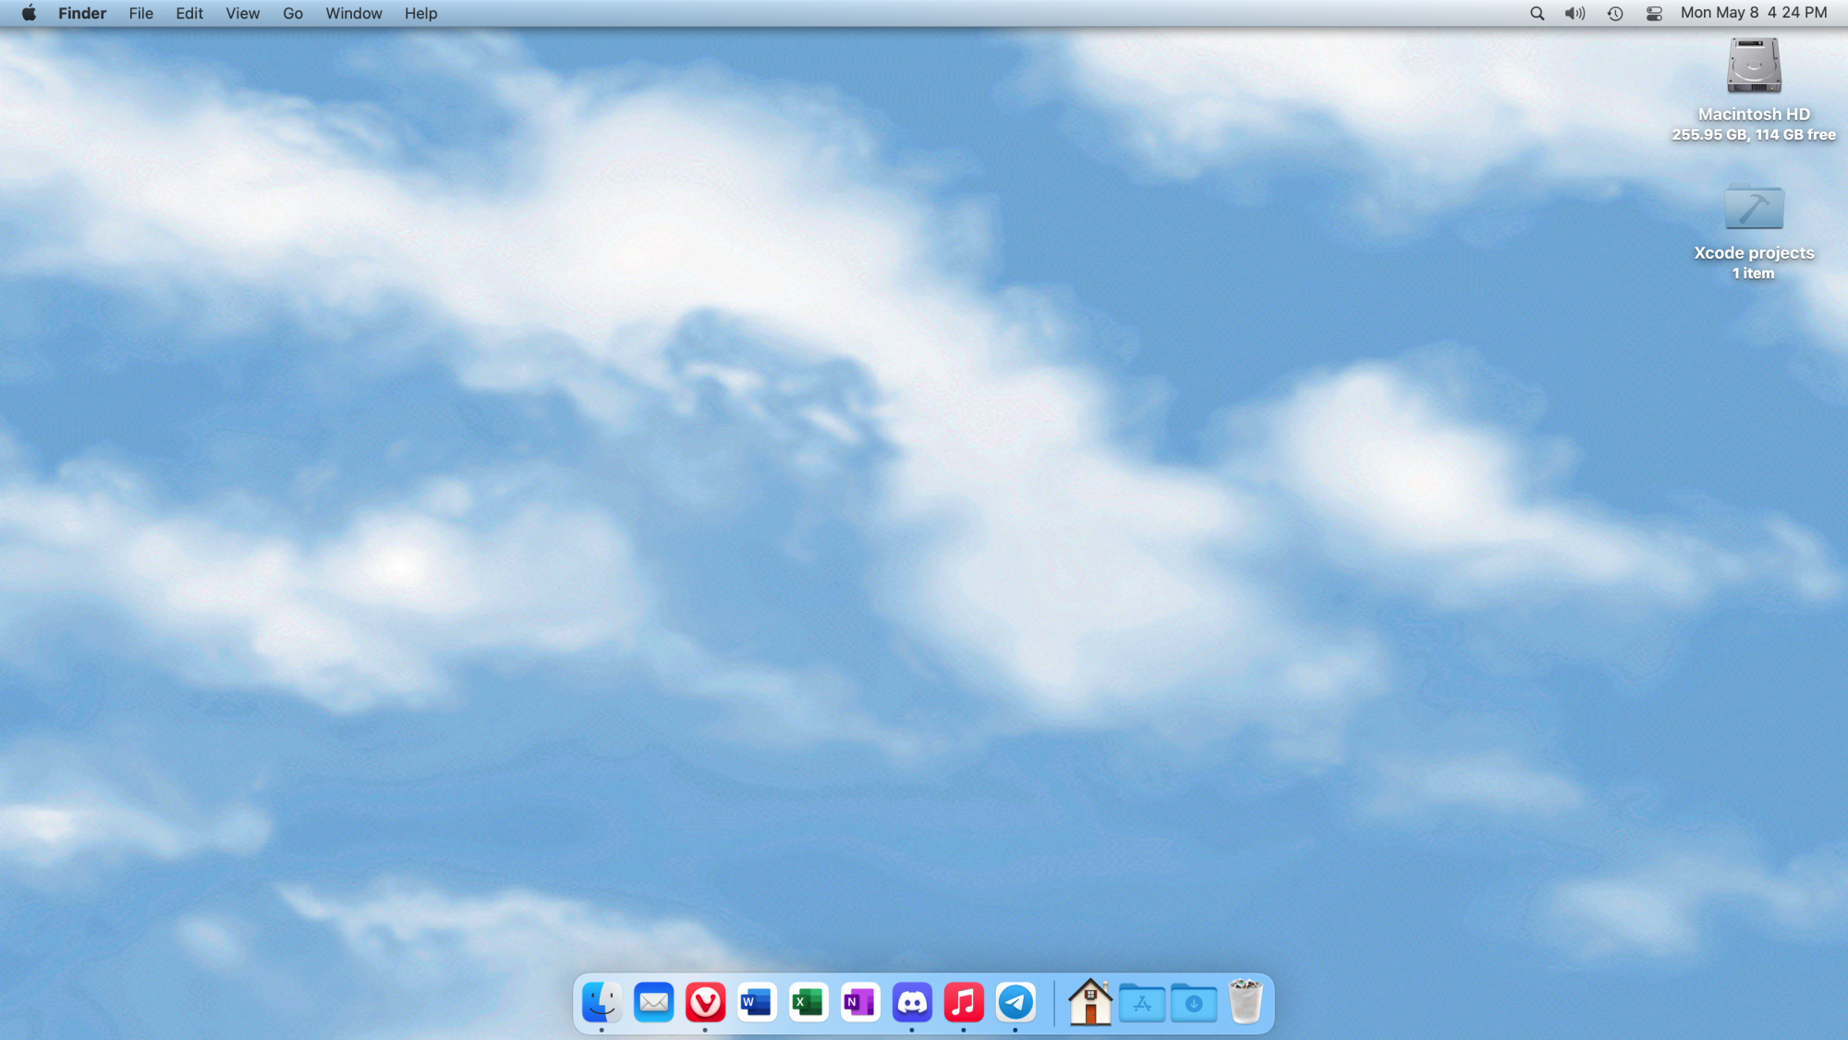The width and height of the screenshot is (1848, 1040).
Task: Open the Go menu
Action: tap(292, 13)
